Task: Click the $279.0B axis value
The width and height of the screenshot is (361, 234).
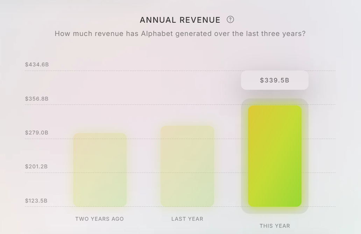Action: coord(37,133)
